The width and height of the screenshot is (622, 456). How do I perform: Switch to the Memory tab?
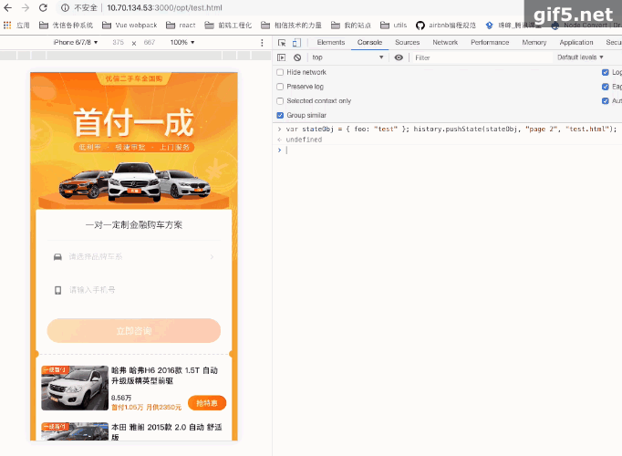pos(534,43)
